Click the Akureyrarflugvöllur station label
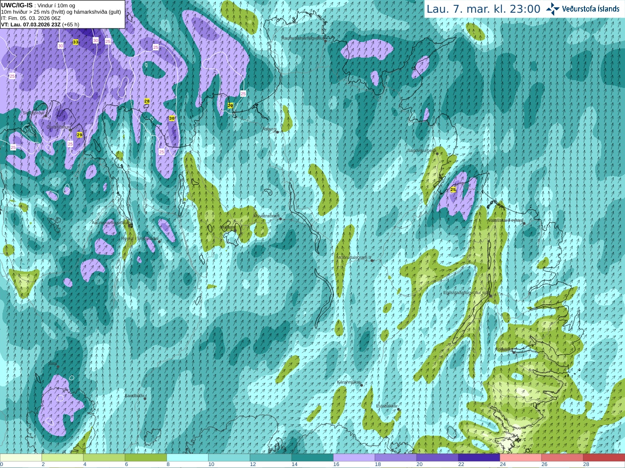 [111, 223]
